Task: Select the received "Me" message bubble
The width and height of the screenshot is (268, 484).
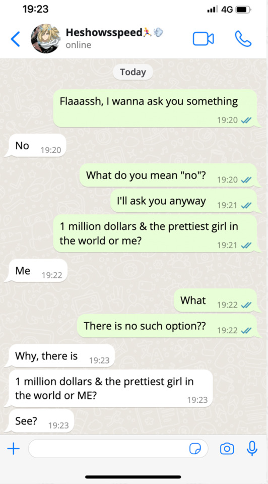Action: tap(36, 271)
